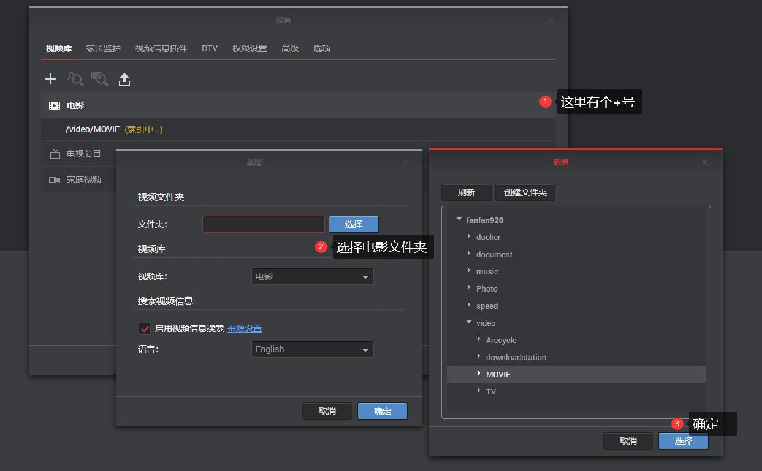The image size is (762, 471).
Task: Click the add (+) icon in toolbar
Action: pos(50,78)
